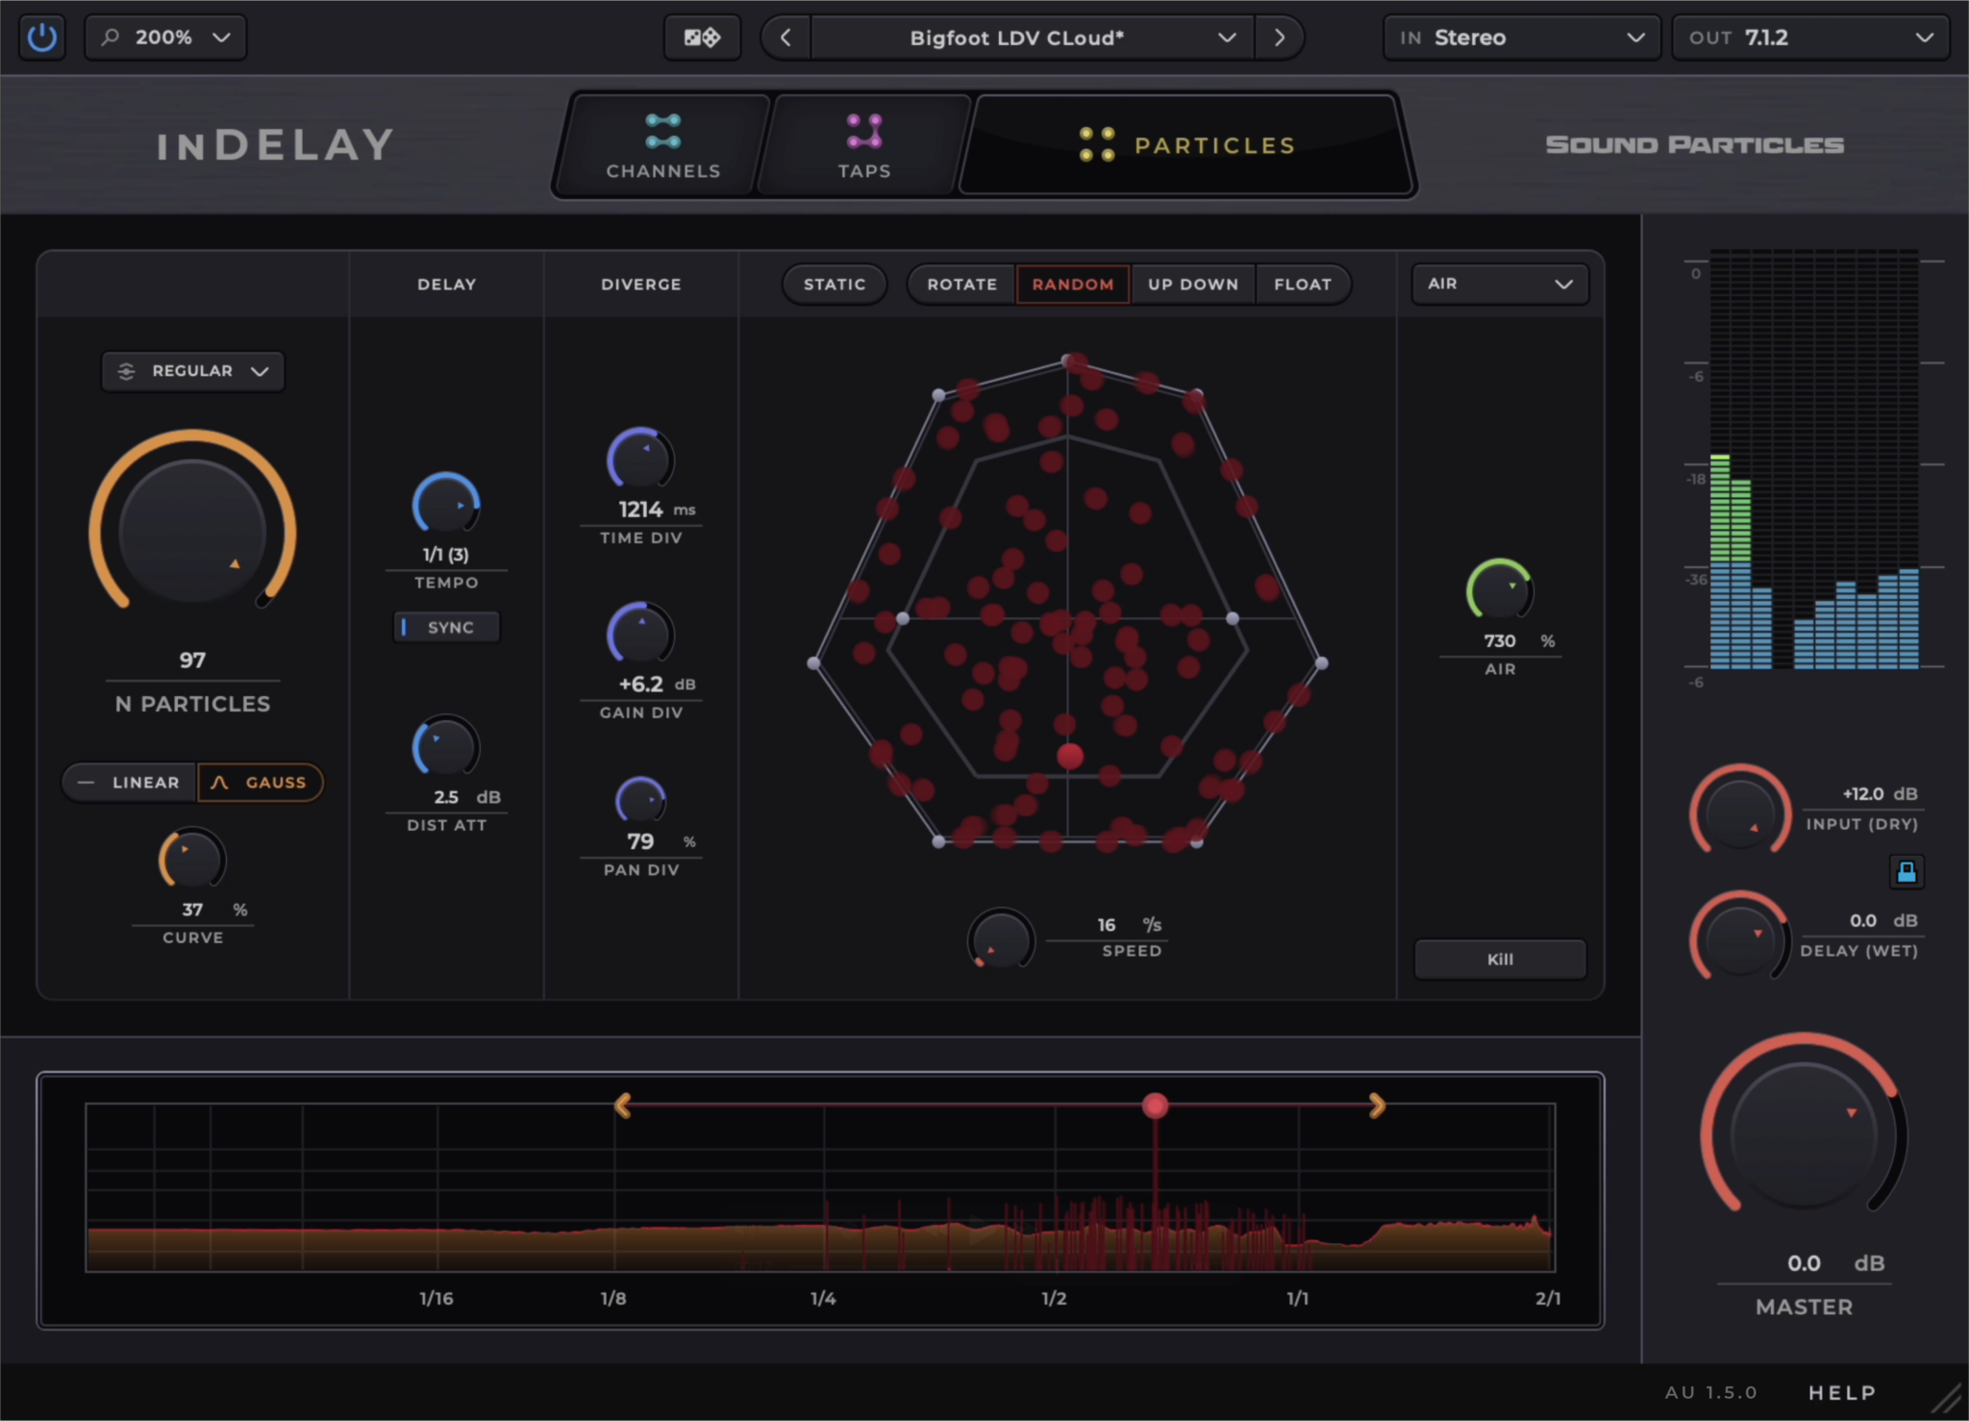Click the randomize dice icon

[702, 37]
